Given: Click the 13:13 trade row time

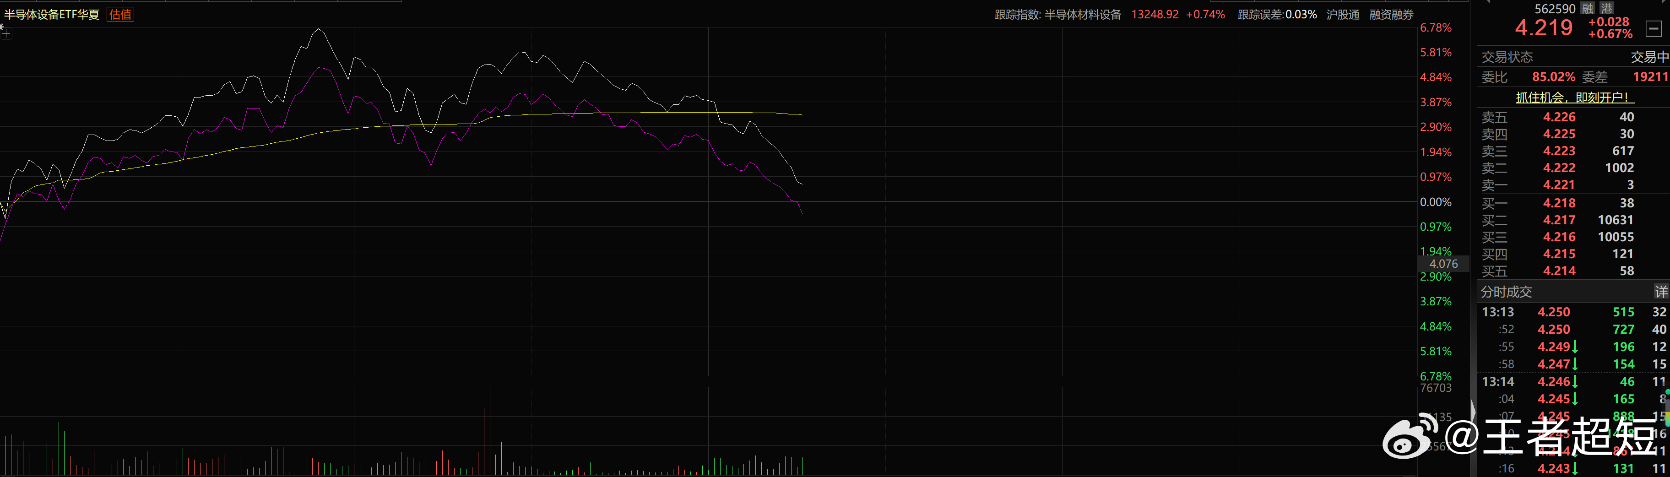Looking at the screenshot, I should [1498, 312].
